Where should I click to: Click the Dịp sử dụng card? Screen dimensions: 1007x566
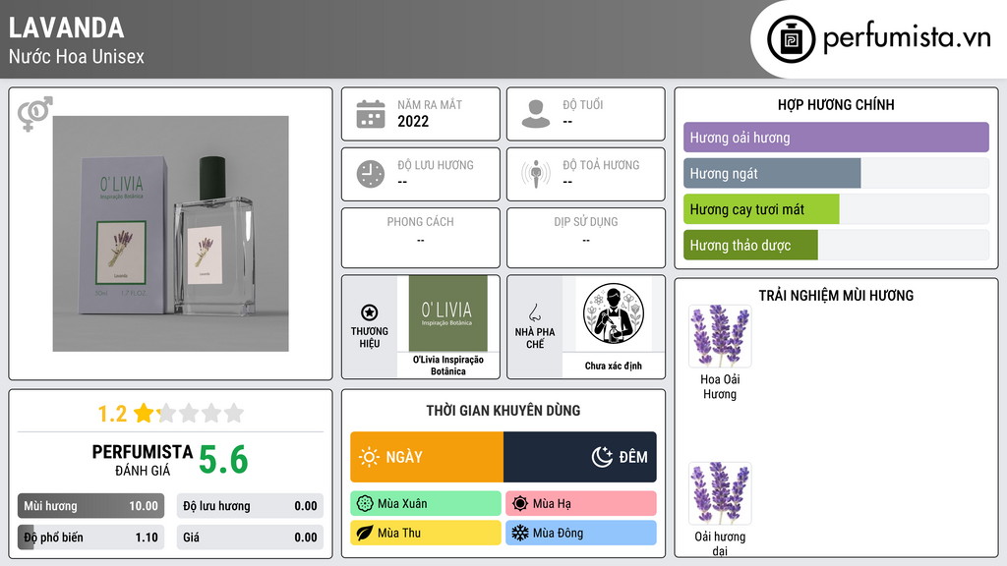pos(586,238)
